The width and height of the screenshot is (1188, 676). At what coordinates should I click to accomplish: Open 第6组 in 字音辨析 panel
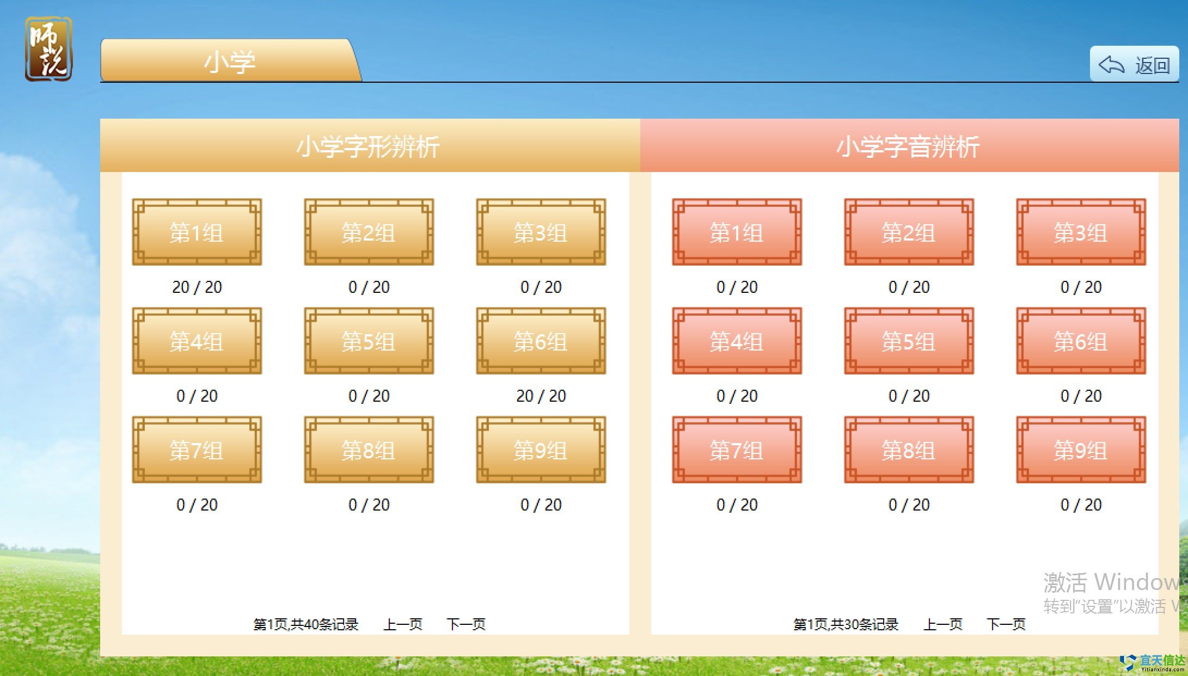click(1081, 341)
